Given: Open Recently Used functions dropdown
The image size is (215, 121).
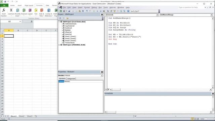Looking at the screenshot, I should [x=17, y=12].
